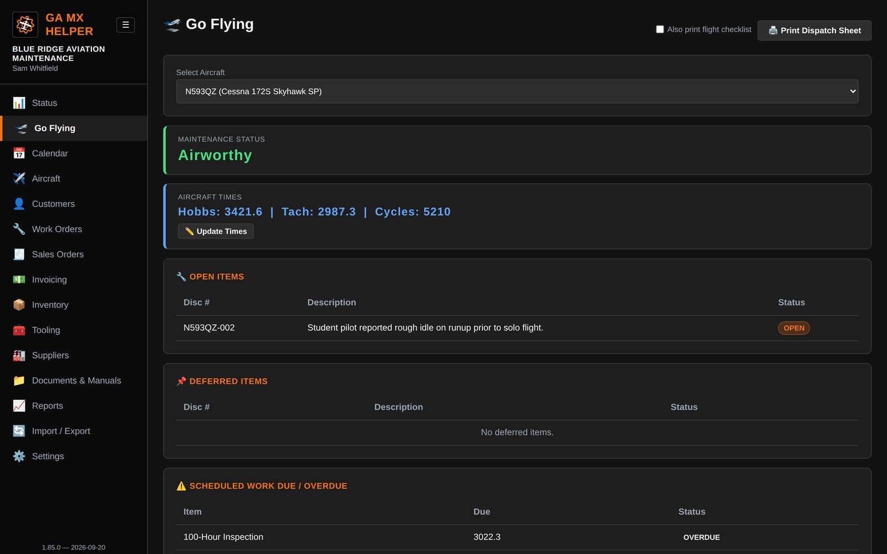887x554 pixels.
Task: Click the Import / Export arrows icon
Action: pyautogui.click(x=19, y=431)
